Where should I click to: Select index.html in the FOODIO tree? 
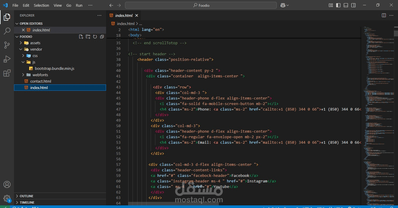point(60,88)
